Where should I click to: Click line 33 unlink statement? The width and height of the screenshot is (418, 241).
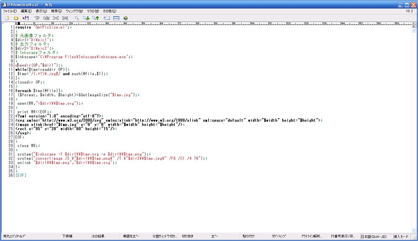[66, 163]
